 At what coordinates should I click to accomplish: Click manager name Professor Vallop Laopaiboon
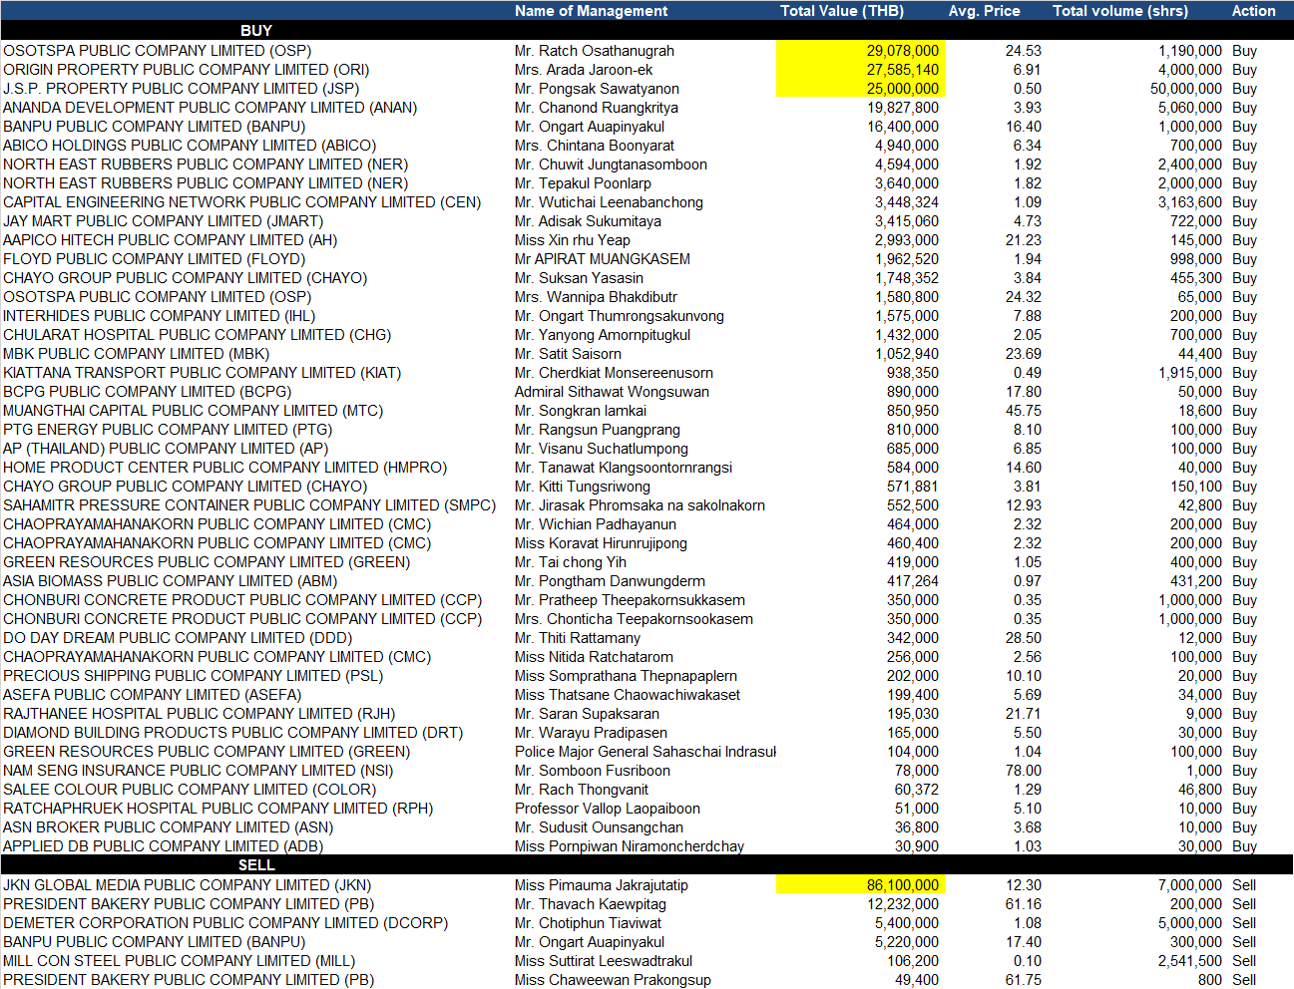coord(608,809)
